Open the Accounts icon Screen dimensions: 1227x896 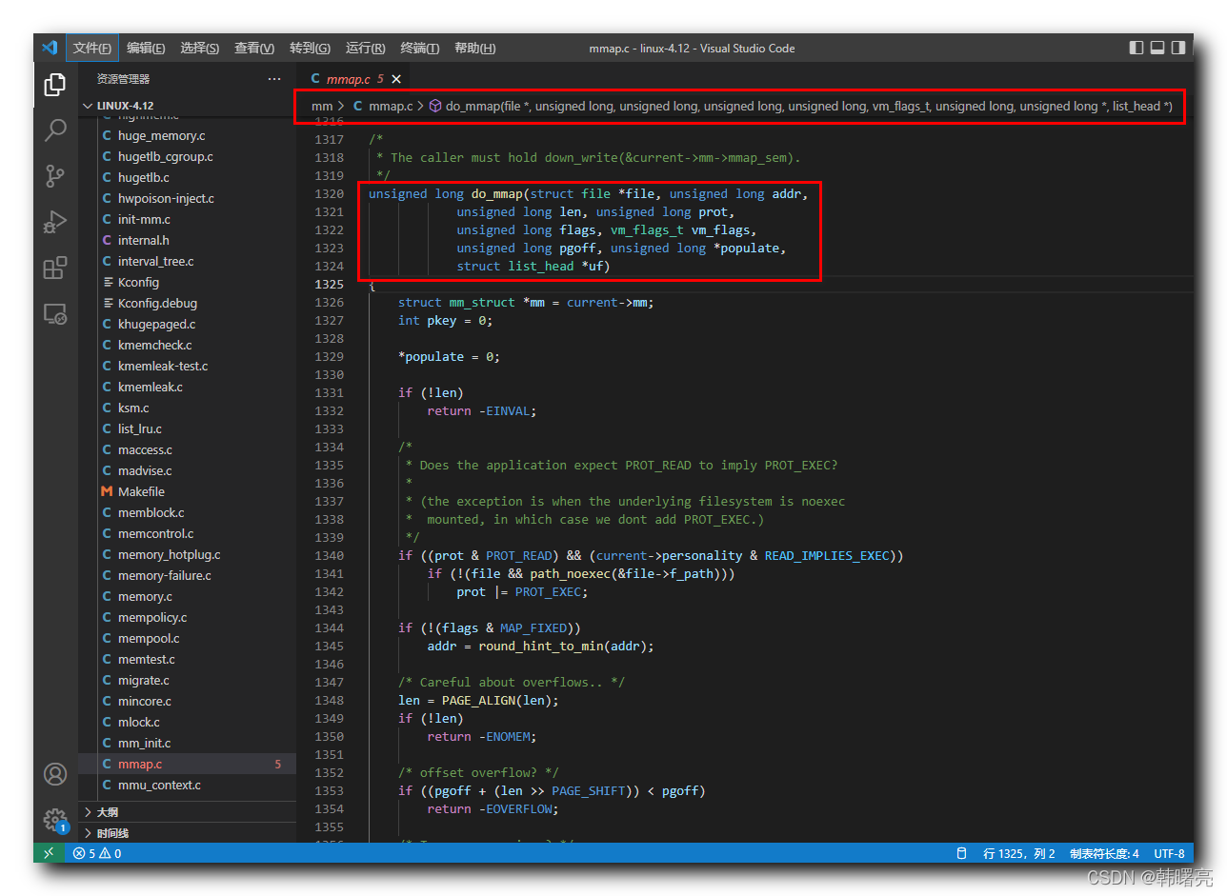click(x=55, y=774)
